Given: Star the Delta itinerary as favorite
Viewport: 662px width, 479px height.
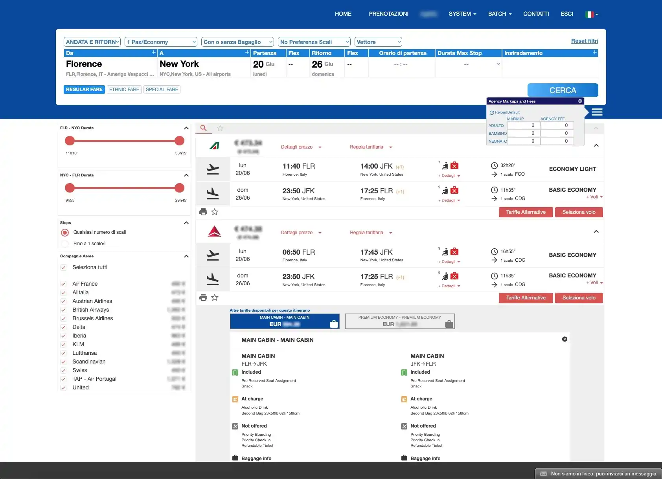Looking at the screenshot, I should click(x=215, y=298).
